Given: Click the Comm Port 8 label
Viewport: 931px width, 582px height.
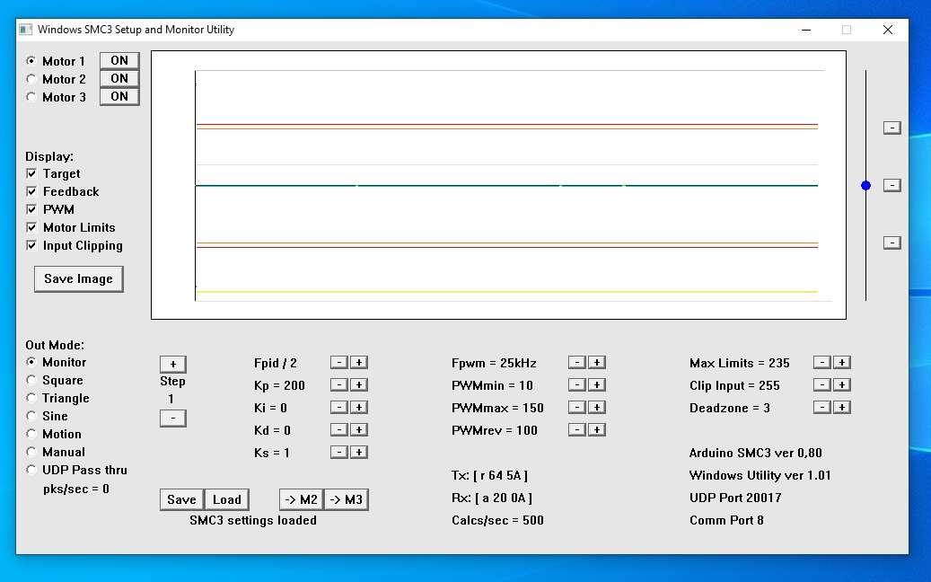Looking at the screenshot, I should (726, 520).
